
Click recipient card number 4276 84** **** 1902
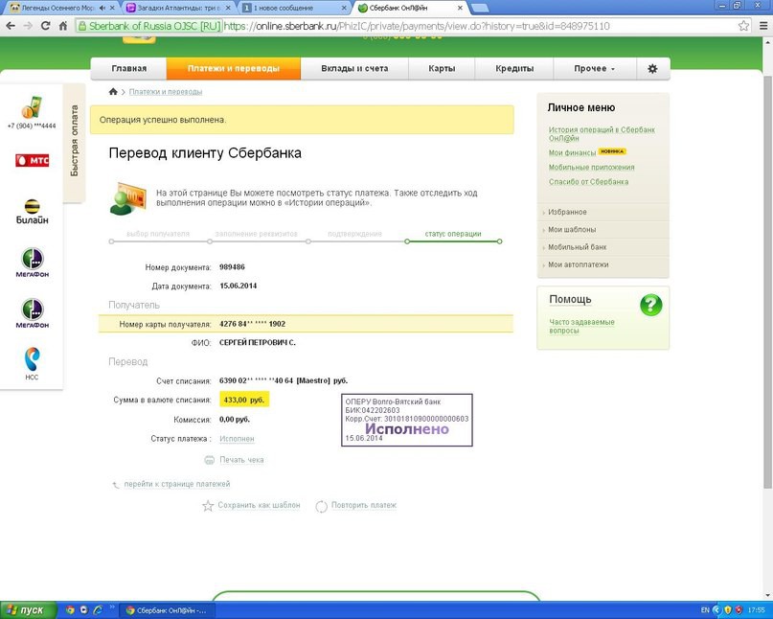[x=253, y=324]
